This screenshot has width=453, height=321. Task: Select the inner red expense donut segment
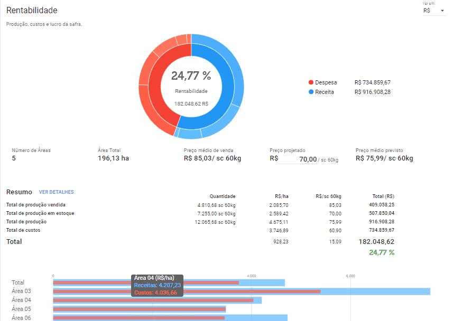pyautogui.click(x=157, y=95)
